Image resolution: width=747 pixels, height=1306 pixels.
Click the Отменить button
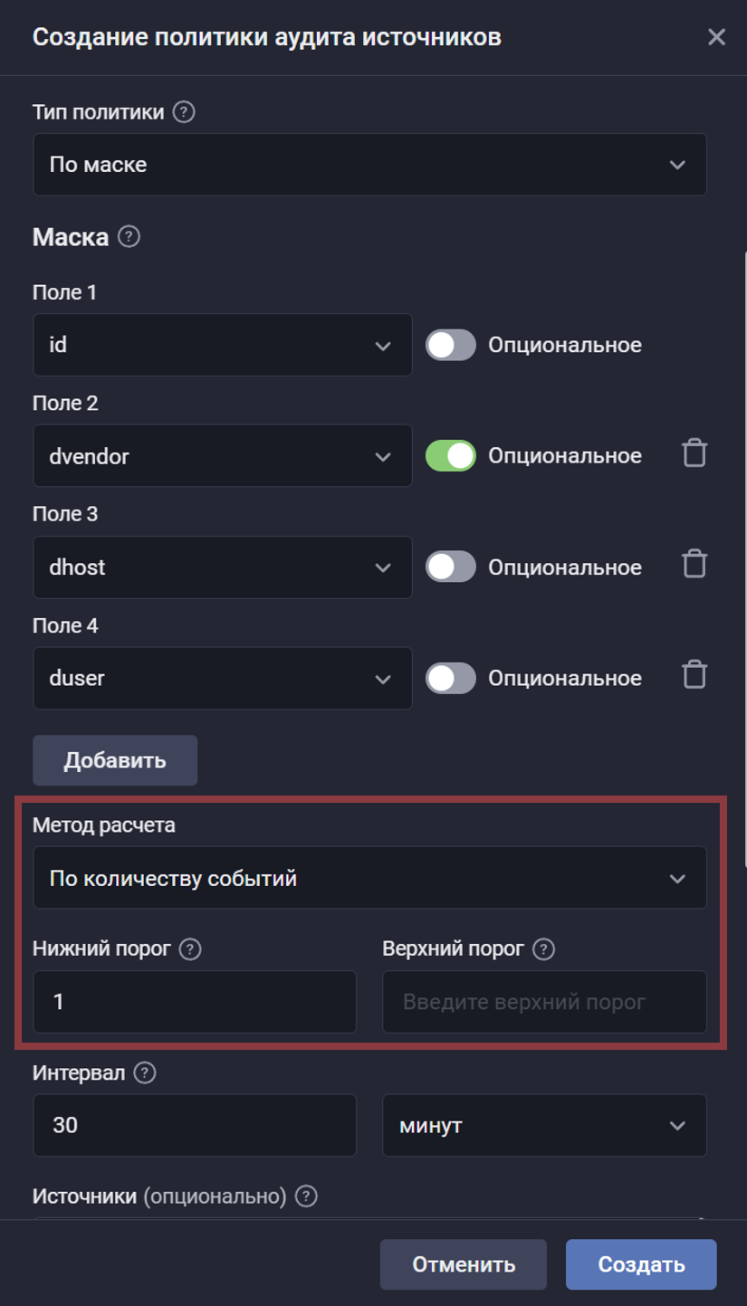point(464,1264)
